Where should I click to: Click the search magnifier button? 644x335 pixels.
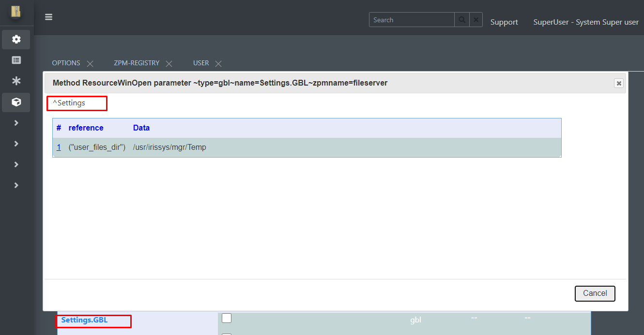[462, 20]
